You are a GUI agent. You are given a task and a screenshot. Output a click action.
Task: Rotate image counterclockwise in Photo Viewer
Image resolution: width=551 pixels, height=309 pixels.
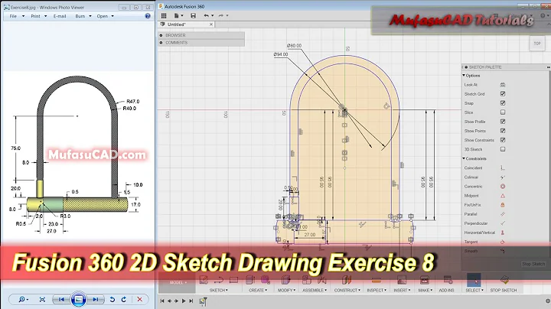112,300
